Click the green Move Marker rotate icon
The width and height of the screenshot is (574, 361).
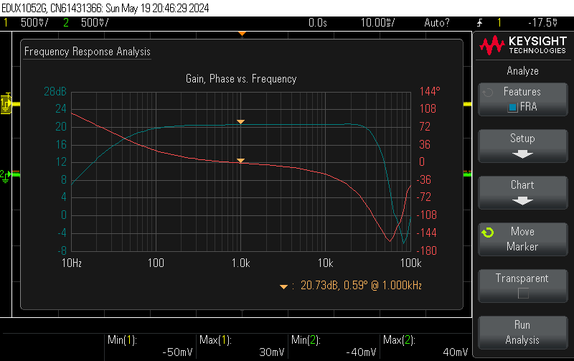[x=488, y=233]
